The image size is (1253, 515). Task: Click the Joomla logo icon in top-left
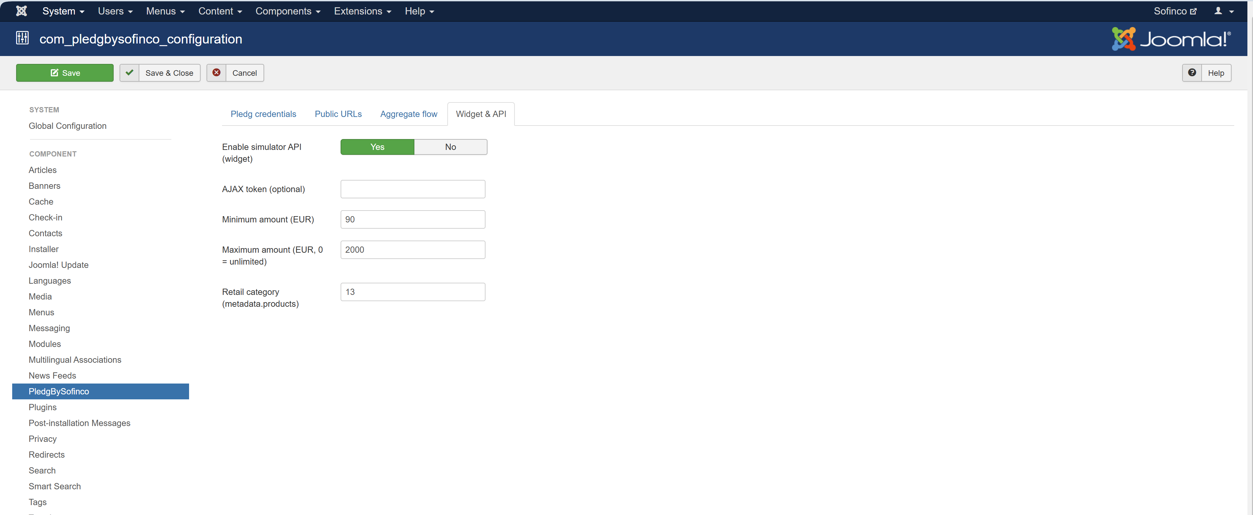click(21, 11)
